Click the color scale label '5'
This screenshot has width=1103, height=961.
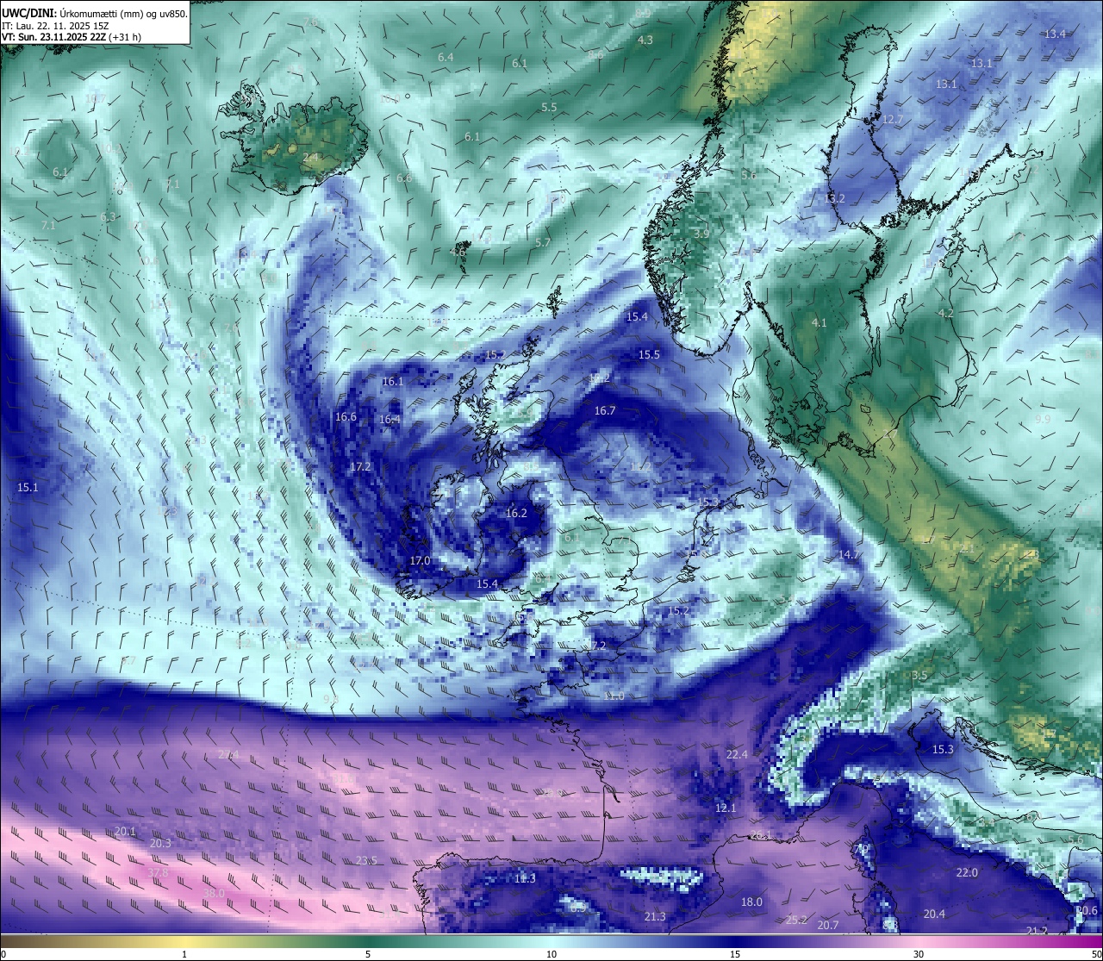(x=368, y=954)
